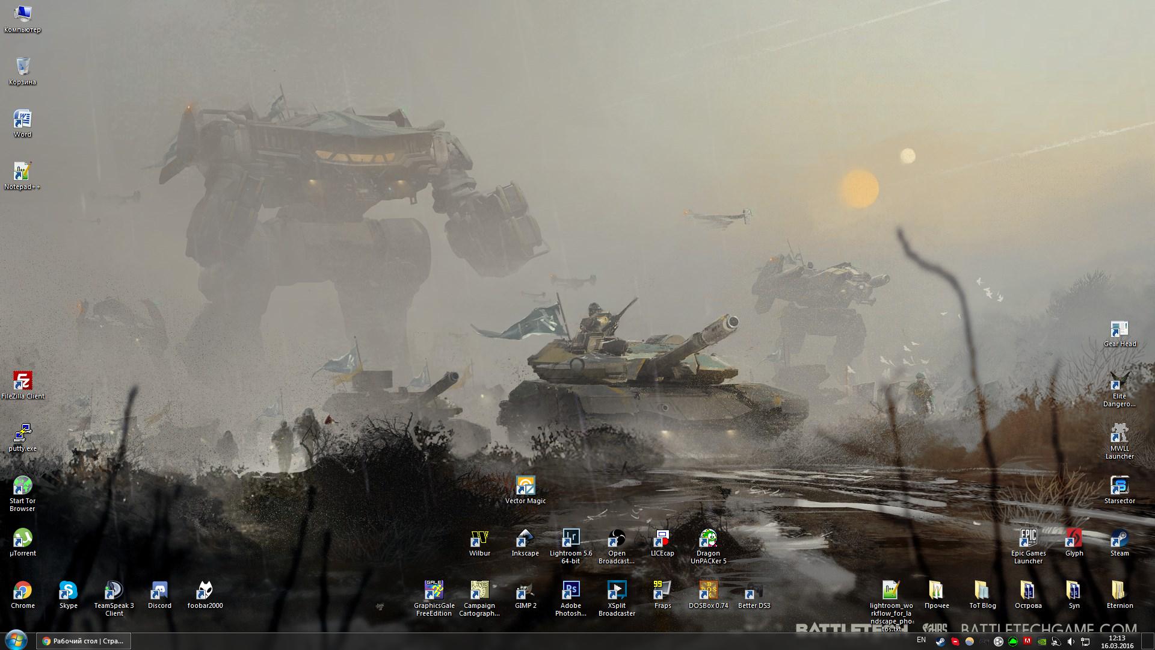Viewport: 1155px width, 650px height.
Task: Open the FileZilla Client icon
Action: coord(22,382)
